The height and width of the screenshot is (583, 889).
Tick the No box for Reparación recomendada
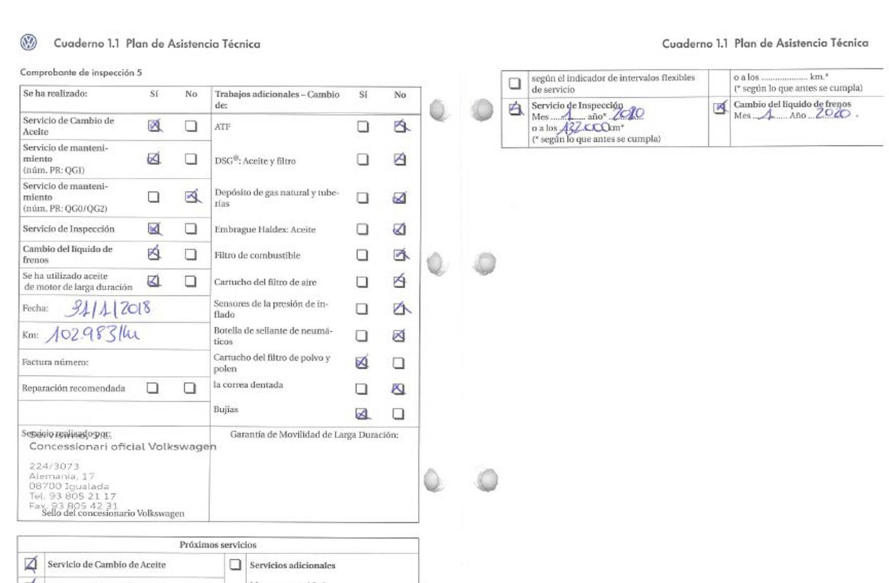coord(190,388)
